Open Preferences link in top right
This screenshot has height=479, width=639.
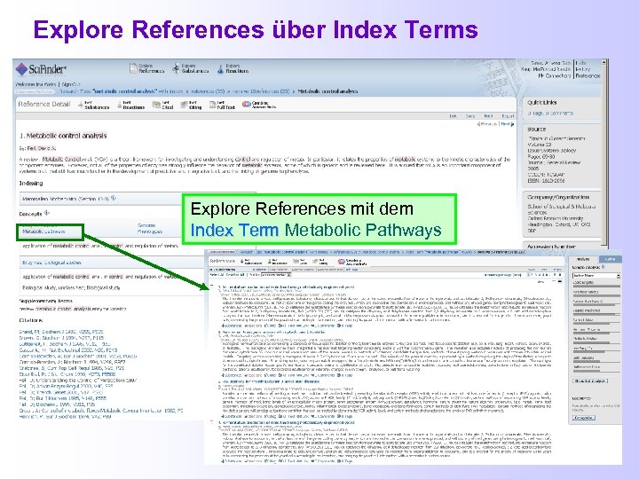588,75
